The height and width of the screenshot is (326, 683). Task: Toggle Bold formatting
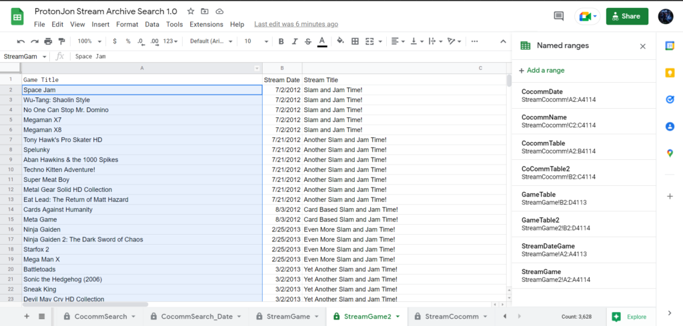pyautogui.click(x=281, y=41)
